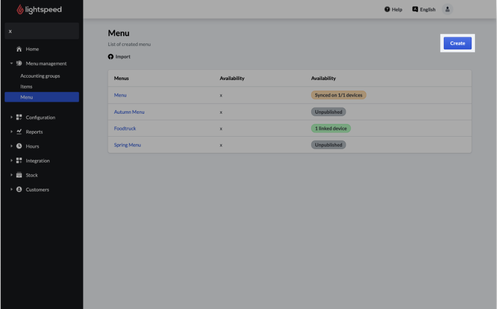
Task: Expand the Configuration section arrow
Action: pyautogui.click(x=11, y=117)
